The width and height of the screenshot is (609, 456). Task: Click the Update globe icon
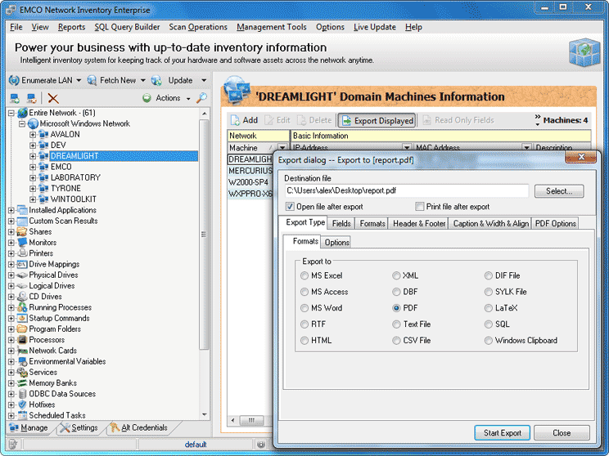pyautogui.click(x=158, y=80)
